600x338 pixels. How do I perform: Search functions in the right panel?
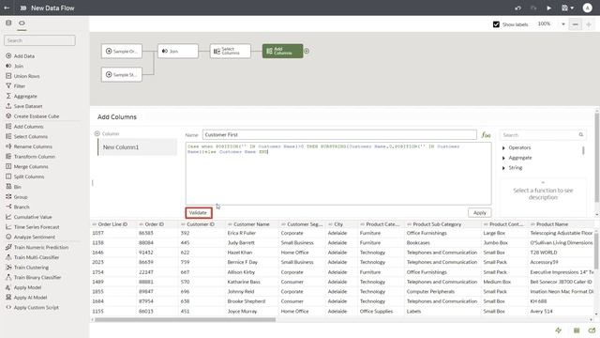click(543, 135)
